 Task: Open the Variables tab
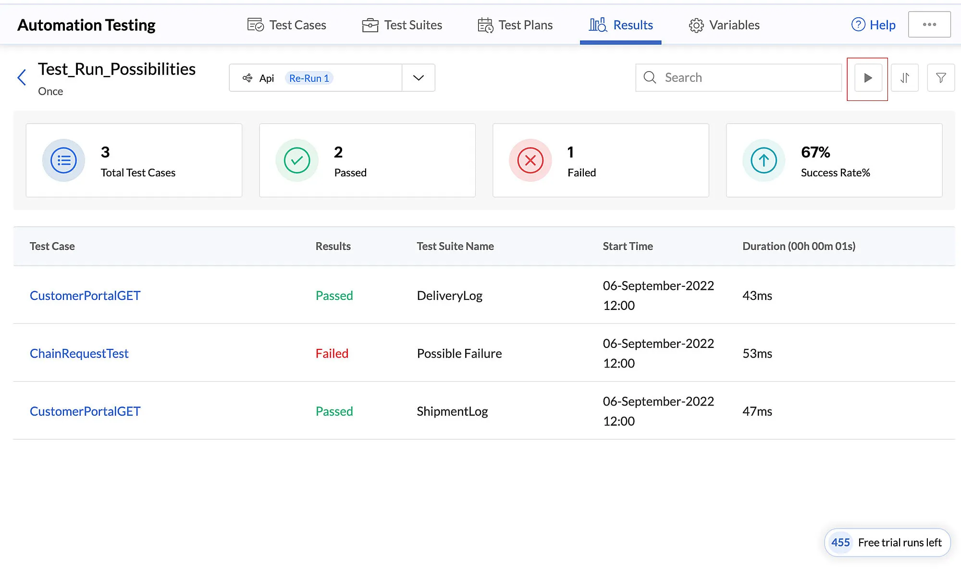[724, 25]
